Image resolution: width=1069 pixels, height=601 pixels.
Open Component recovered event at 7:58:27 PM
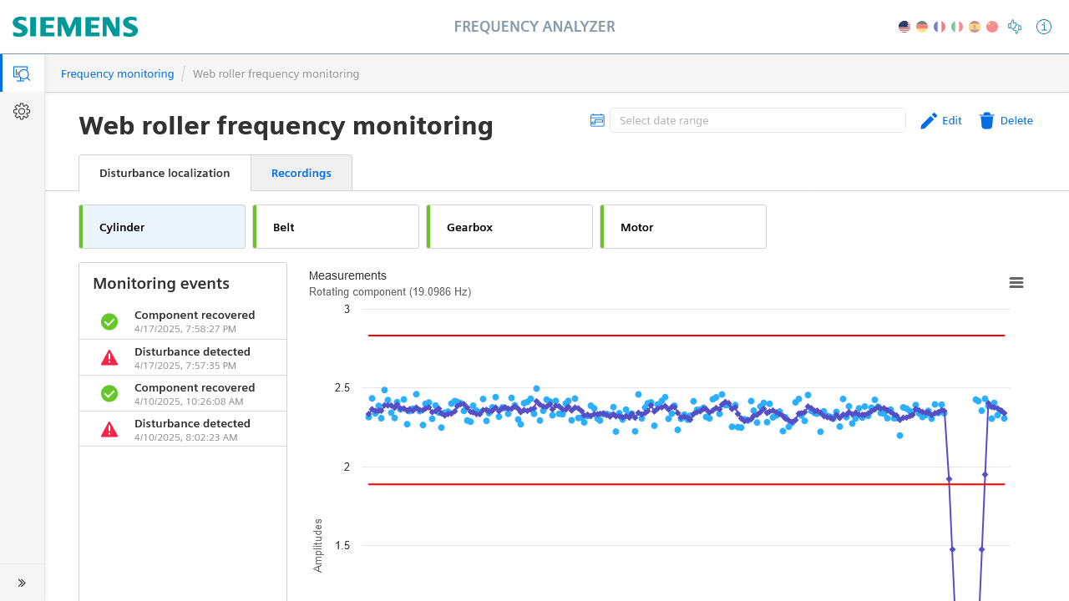click(183, 321)
